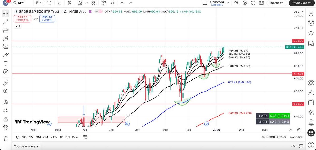
Task: Click Сохранить under Unnamed layout
Action: click(x=217, y=5)
